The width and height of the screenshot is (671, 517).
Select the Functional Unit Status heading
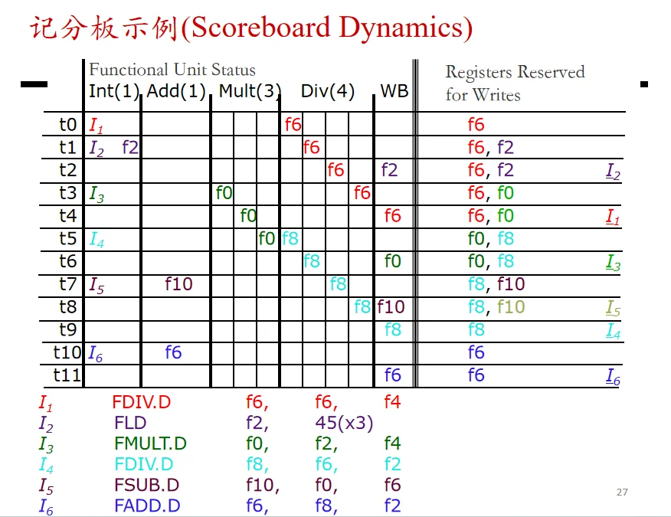(x=172, y=70)
